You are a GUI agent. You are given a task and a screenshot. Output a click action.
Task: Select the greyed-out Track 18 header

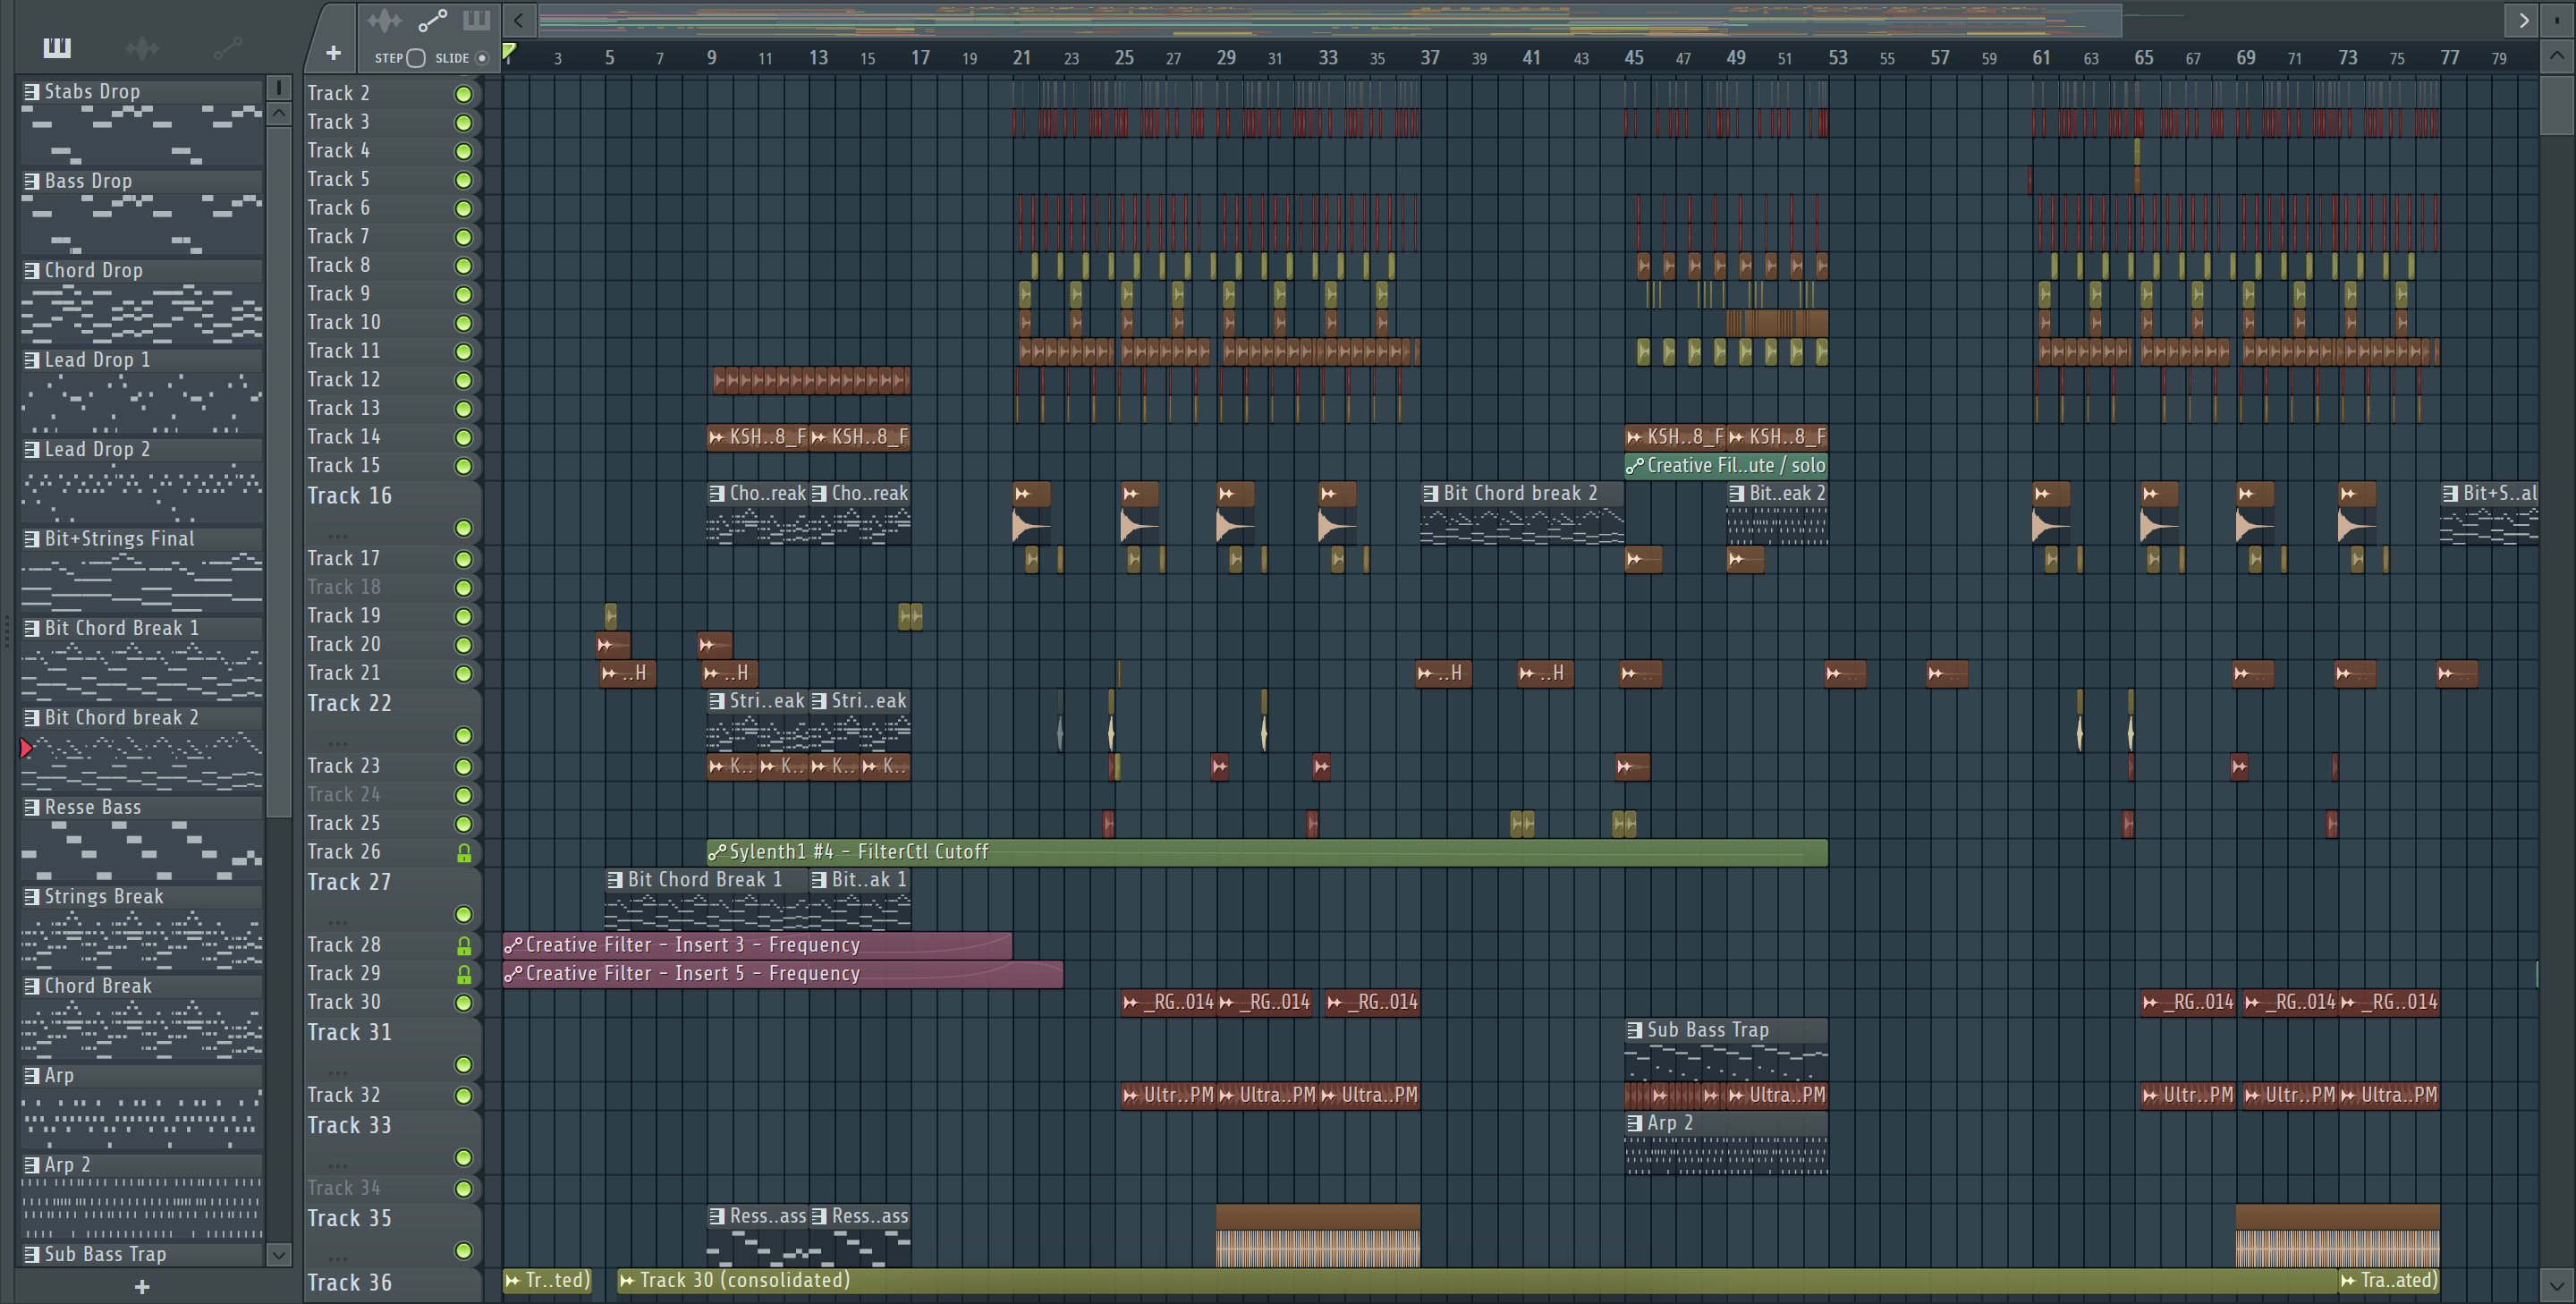[392, 587]
